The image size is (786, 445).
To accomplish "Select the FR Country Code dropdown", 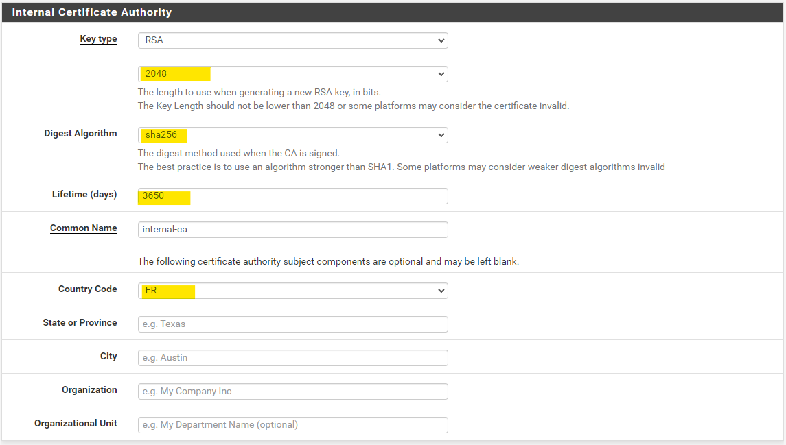I will (x=292, y=291).
